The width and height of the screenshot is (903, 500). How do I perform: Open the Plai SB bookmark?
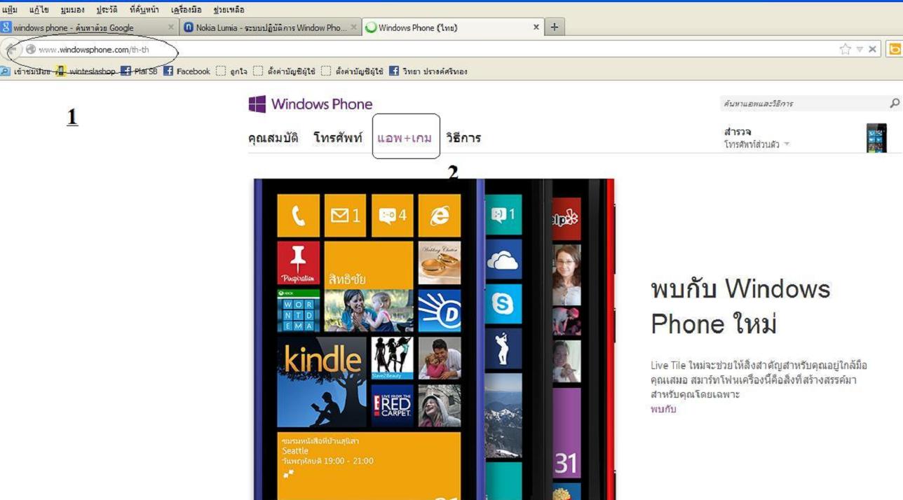139,71
